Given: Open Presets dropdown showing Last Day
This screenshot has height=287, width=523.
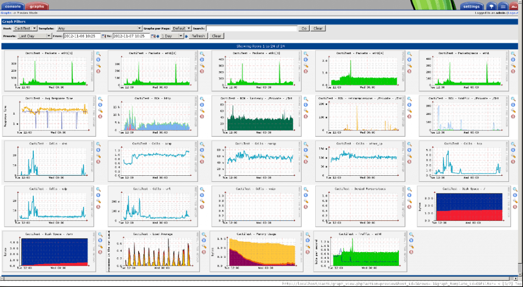Looking at the screenshot, I should (x=34, y=36).
